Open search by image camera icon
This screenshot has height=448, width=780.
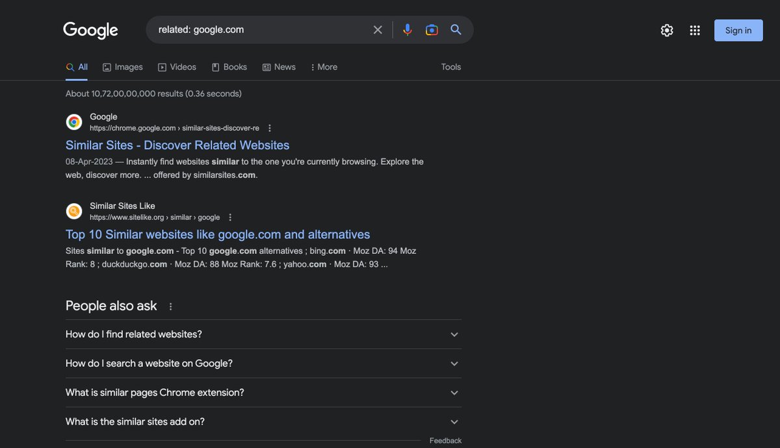point(432,30)
